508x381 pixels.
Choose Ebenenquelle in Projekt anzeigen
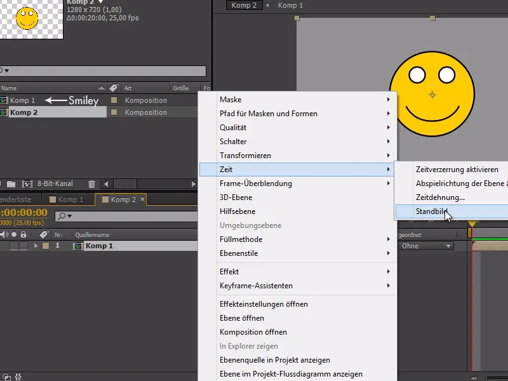point(297,360)
